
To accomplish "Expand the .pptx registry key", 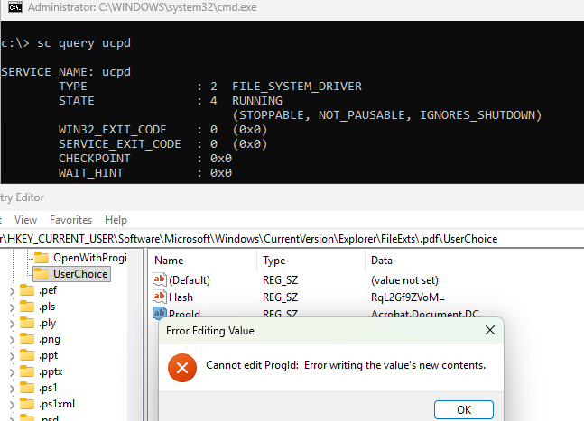I will click(x=13, y=372).
